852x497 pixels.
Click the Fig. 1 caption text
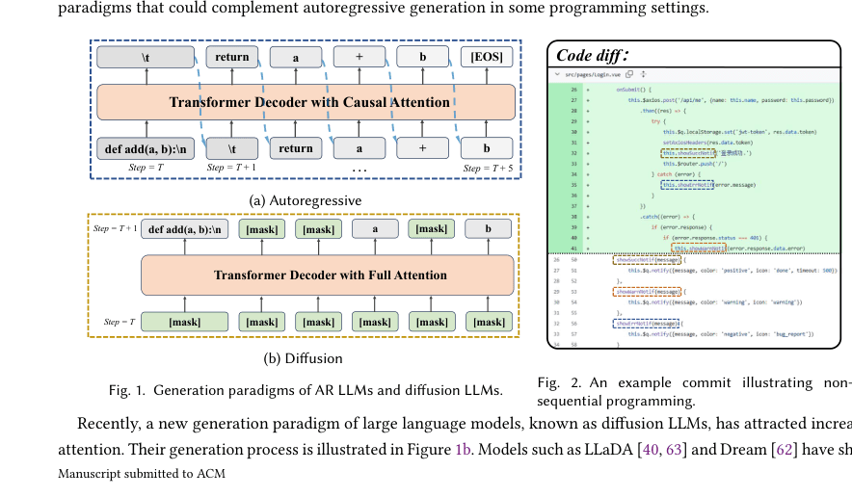pyautogui.click(x=306, y=390)
